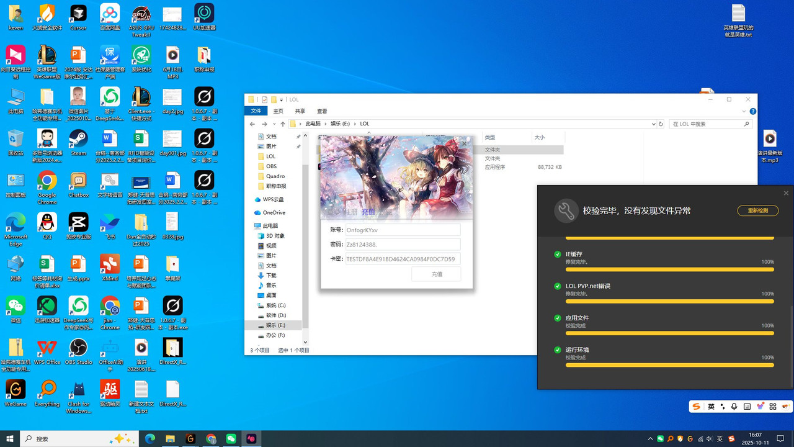Viewport: 794px width, 447px height.
Task: Open UU加速器 desktop icon
Action: pos(204,17)
